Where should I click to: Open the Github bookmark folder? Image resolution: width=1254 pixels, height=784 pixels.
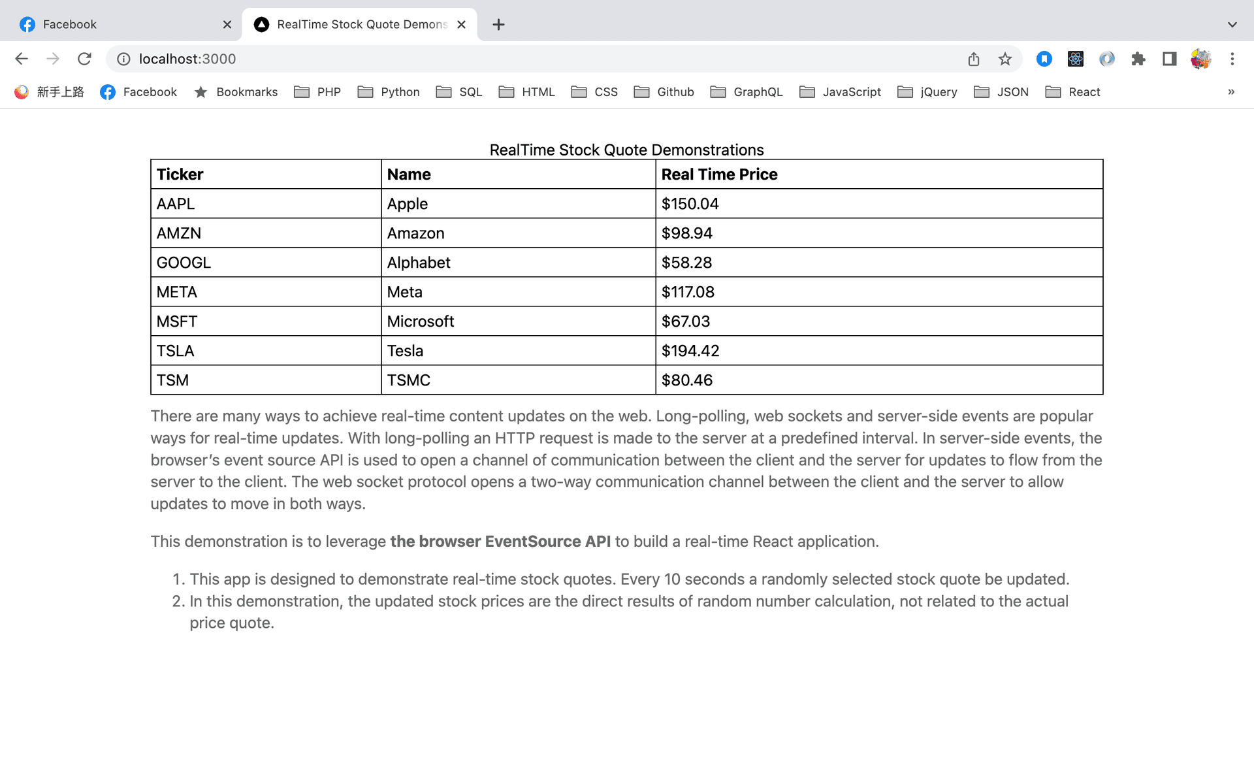tap(664, 92)
